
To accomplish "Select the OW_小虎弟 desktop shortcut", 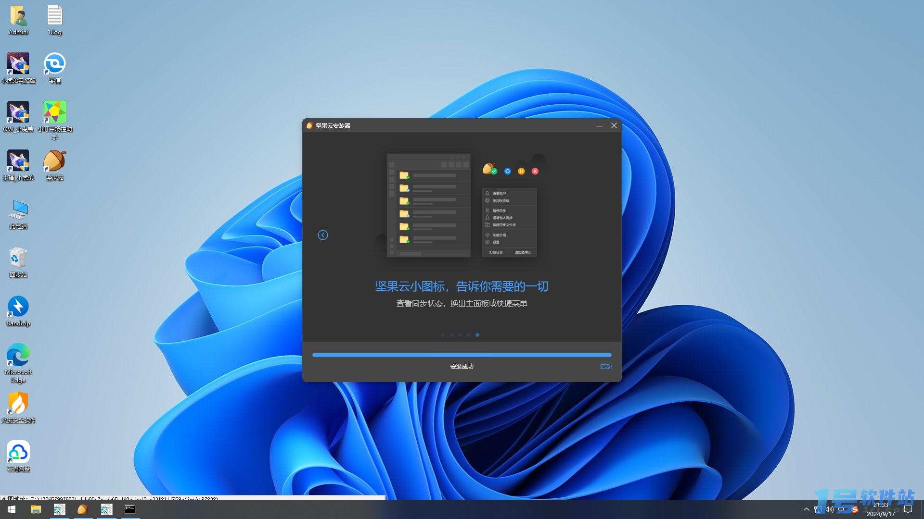I will click(x=18, y=117).
